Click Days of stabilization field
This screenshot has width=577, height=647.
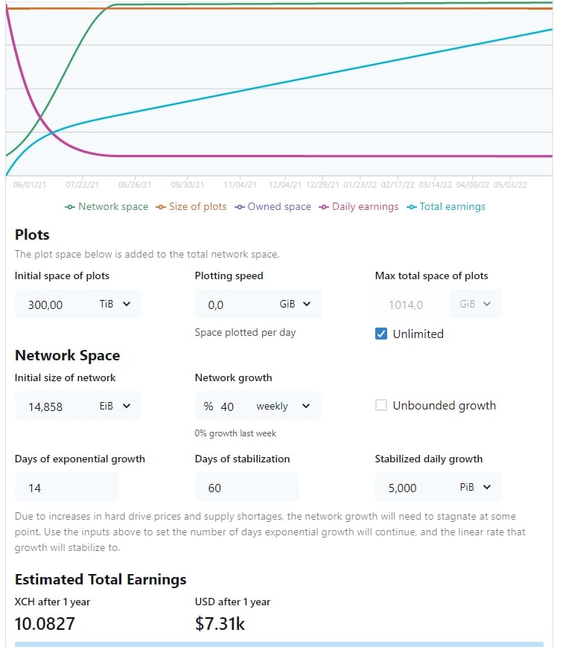point(247,488)
